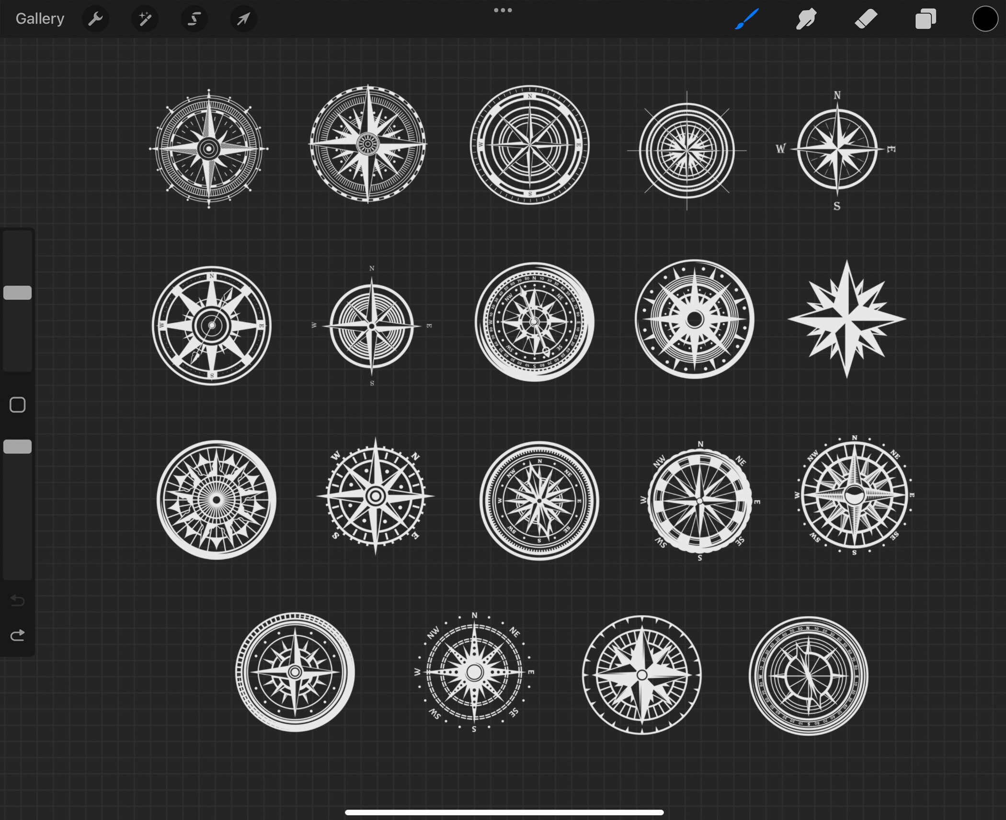Tap the home indicator bar
Image resolution: width=1006 pixels, height=820 pixels.
(x=503, y=812)
